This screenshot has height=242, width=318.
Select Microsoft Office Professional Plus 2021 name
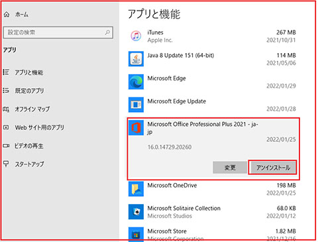(203, 128)
